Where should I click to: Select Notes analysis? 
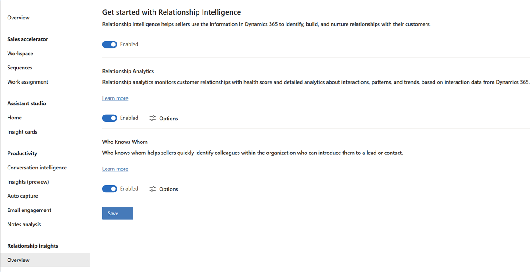(24, 224)
